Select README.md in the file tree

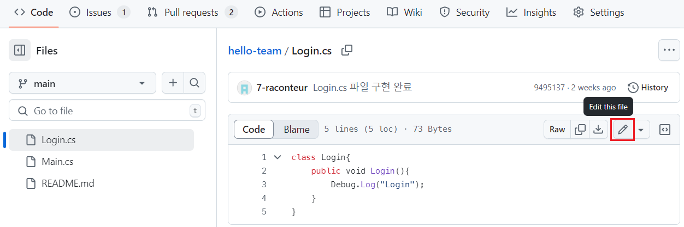[x=101, y=183]
